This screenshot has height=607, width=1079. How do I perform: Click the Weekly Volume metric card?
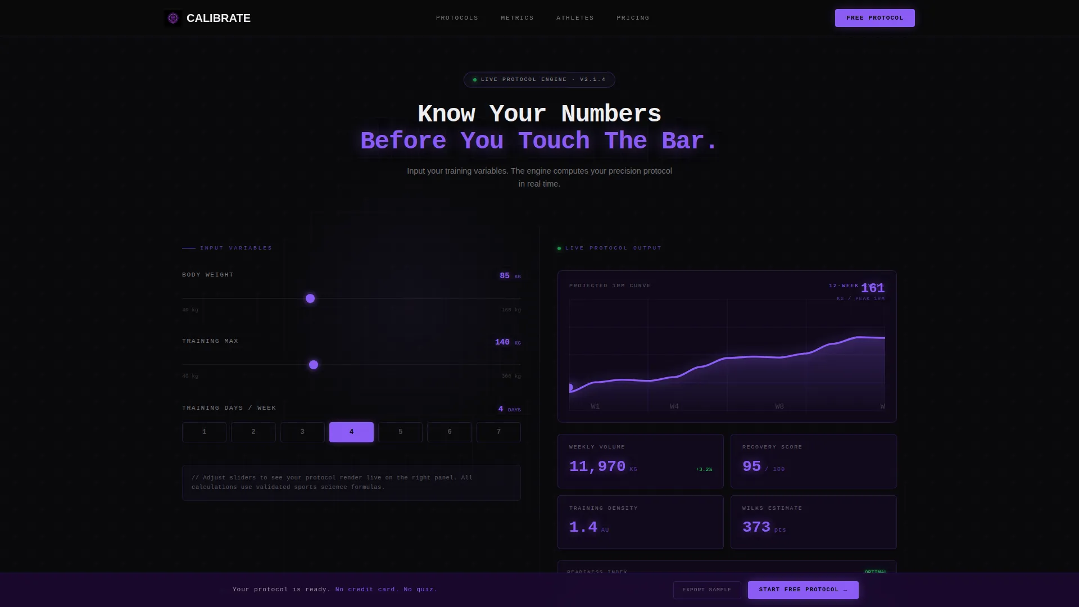click(640, 461)
